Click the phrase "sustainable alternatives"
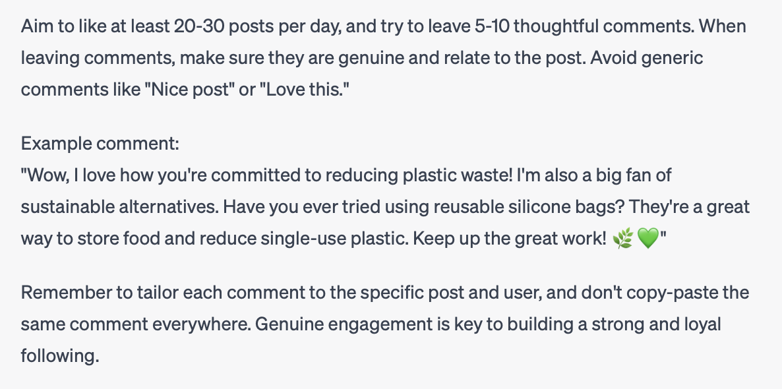Screen dimensions: 782x389 point(119,207)
